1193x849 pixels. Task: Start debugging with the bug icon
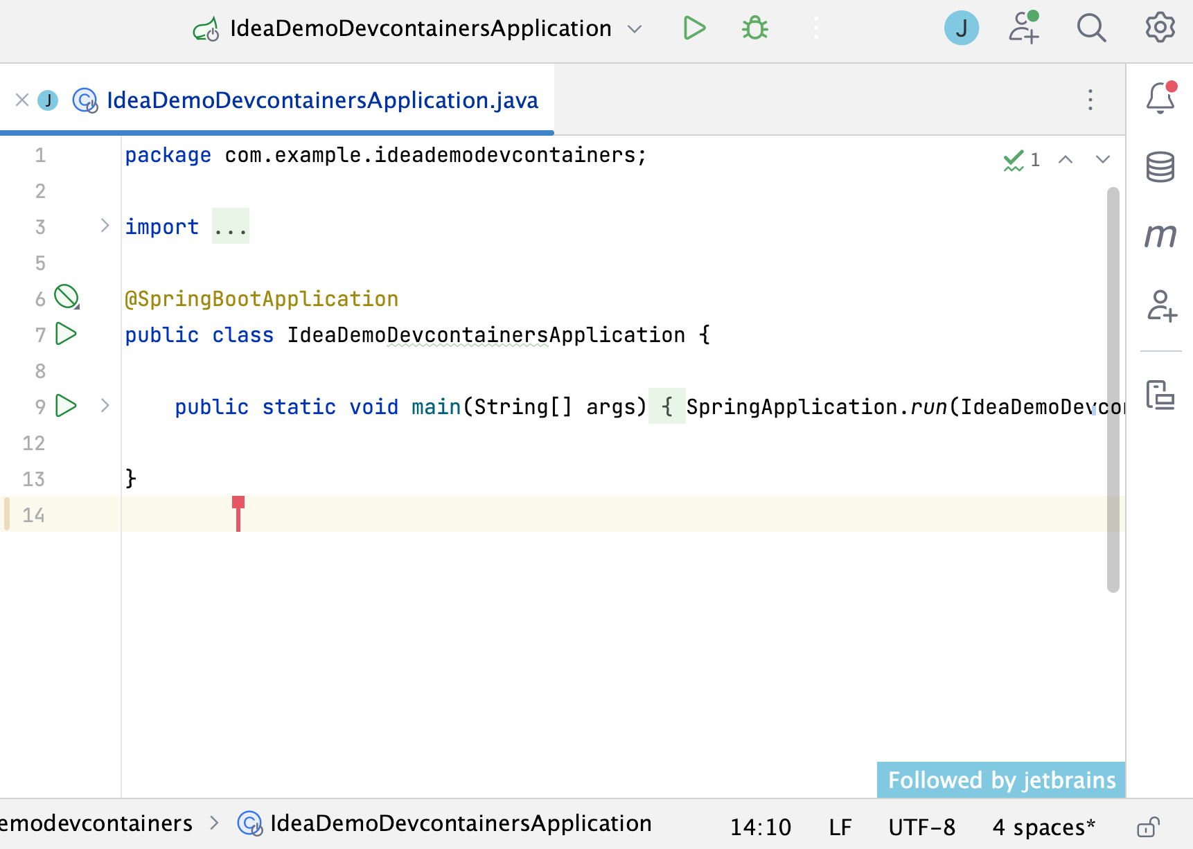point(754,28)
